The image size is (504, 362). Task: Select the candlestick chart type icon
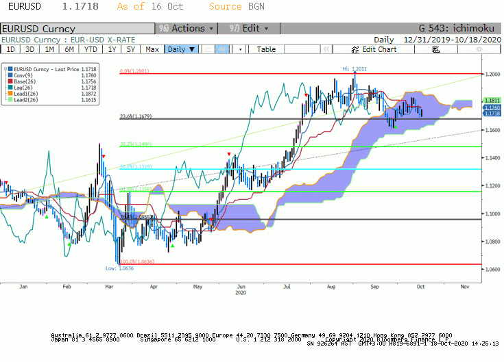point(222,49)
